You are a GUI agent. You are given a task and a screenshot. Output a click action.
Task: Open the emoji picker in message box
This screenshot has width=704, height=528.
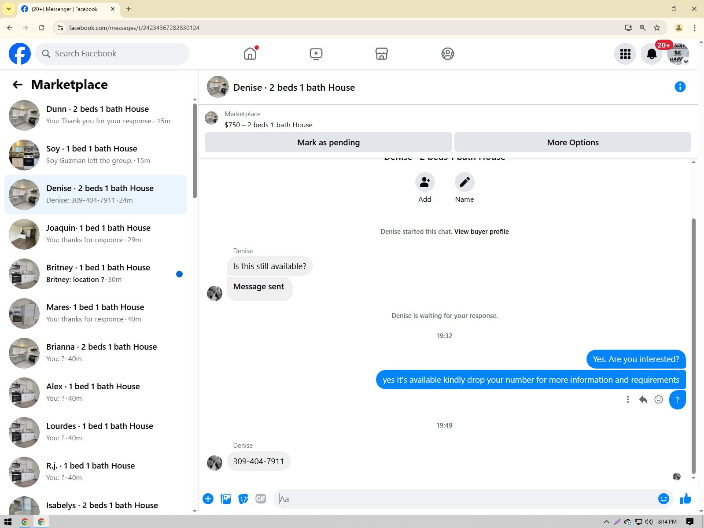663,498
